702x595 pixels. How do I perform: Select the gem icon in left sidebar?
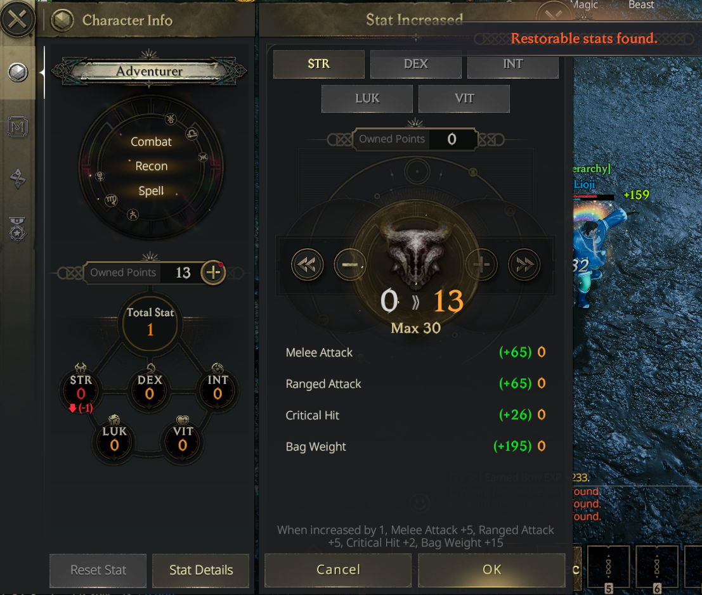coord(18,72)
